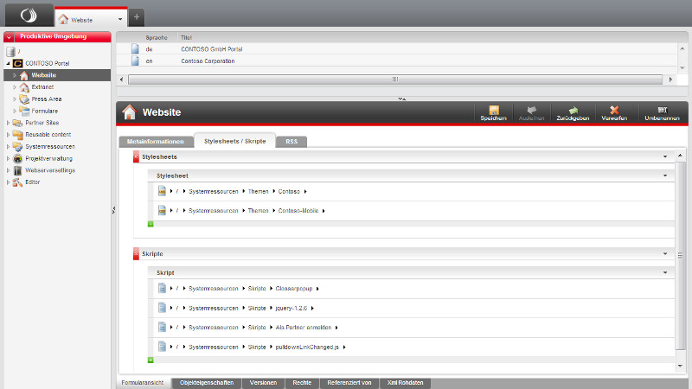
Task: Click the green add icon below Skripte list
Action: (x=151, y=360)
